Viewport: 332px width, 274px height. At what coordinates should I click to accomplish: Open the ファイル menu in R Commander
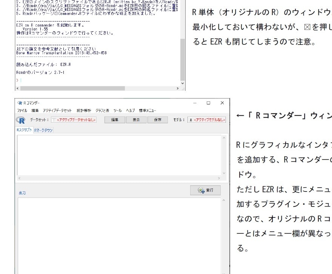tap(22, 110)
